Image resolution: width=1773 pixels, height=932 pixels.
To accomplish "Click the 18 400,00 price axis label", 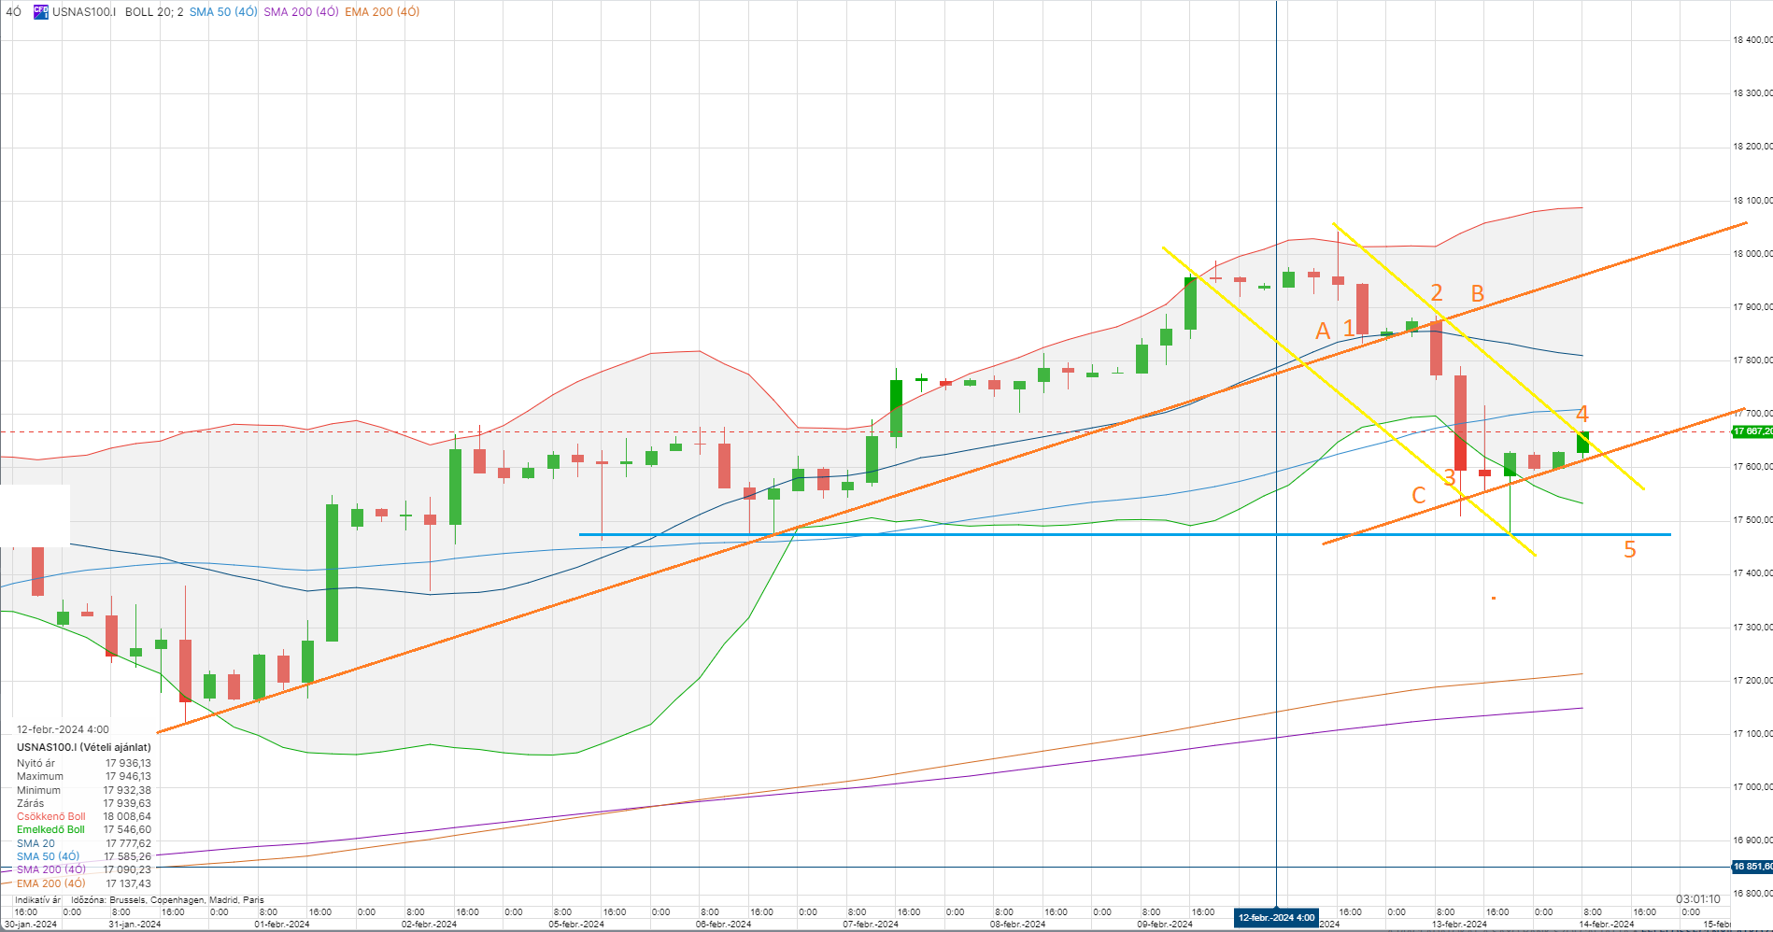I will tap(1752, 39).
